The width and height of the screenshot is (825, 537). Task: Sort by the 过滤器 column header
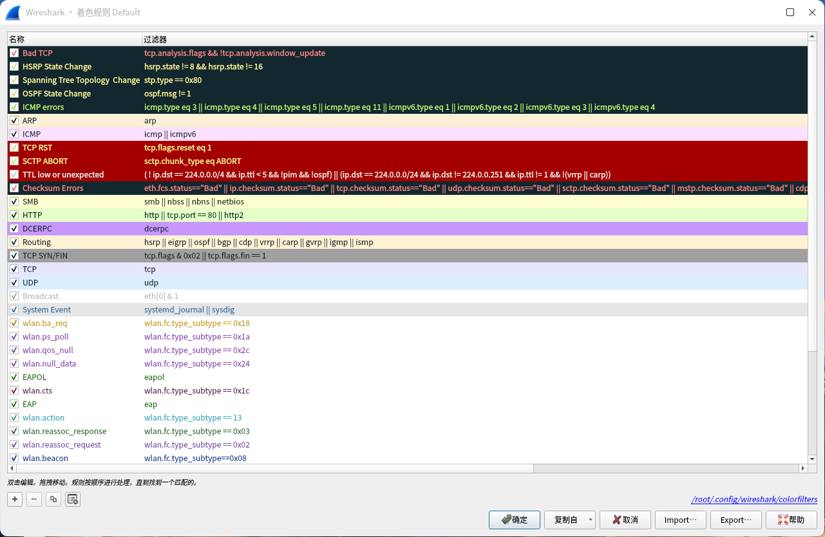[474, 39]
